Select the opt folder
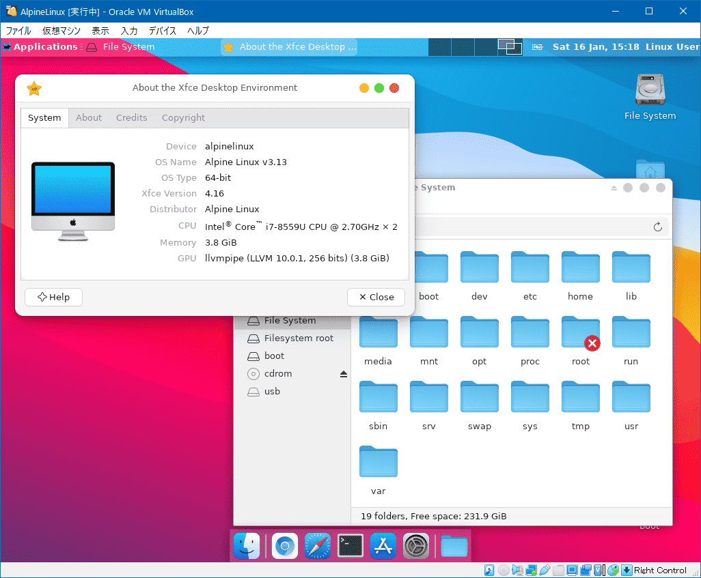The image size is (701, 578). click(x=479, y=341)
